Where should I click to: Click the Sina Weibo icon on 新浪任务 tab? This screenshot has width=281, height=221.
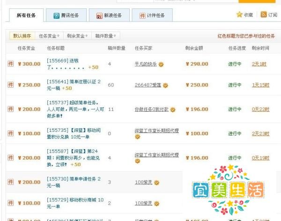[99, 15]
